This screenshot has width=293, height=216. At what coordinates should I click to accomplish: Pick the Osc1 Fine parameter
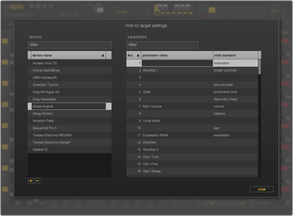point(150,164)
